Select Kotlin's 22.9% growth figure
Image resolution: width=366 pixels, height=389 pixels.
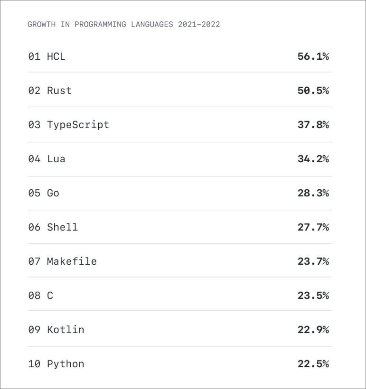pyautogui.click(x=313, y=330)
